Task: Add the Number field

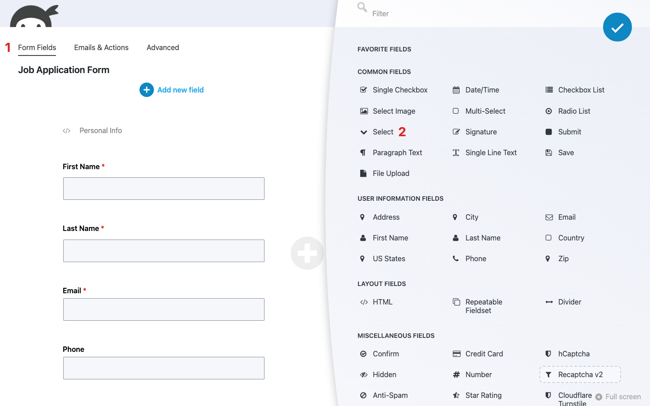Action: [472, 374]
